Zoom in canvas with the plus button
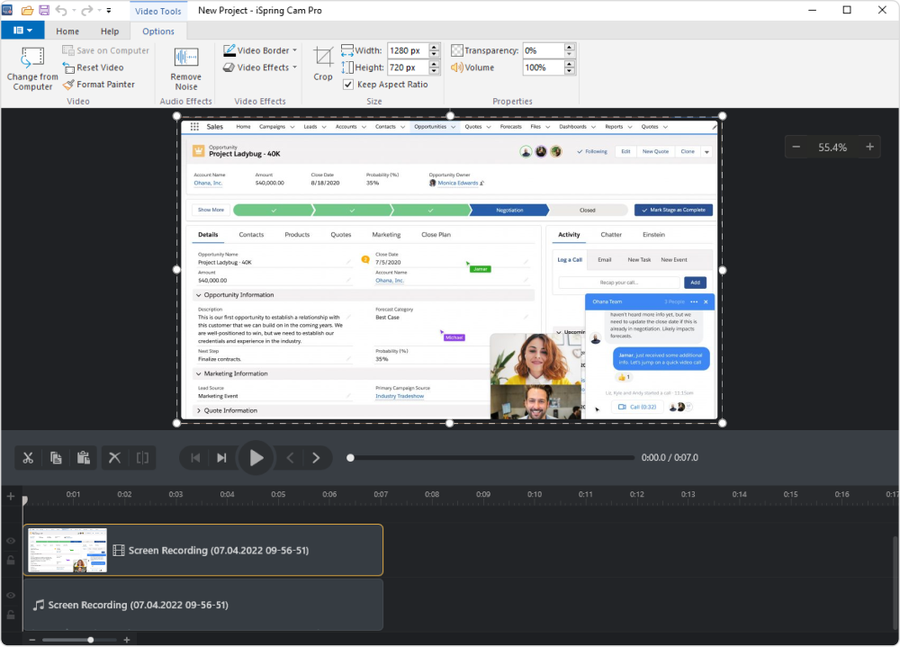The height and width of the screenshot is (647, 900). pyautogui.click(x=869, y=147)
